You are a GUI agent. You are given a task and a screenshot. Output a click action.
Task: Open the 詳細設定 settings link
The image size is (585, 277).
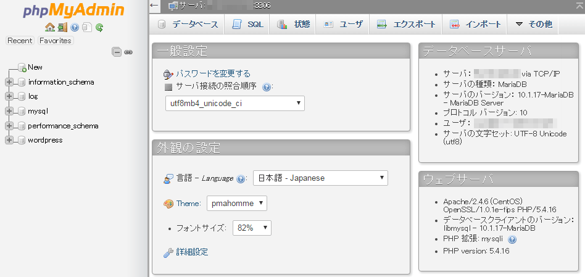point(191,252)
